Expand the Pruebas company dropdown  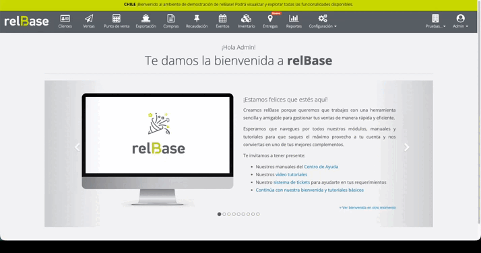pyautogui.click(x=435, y=22)
